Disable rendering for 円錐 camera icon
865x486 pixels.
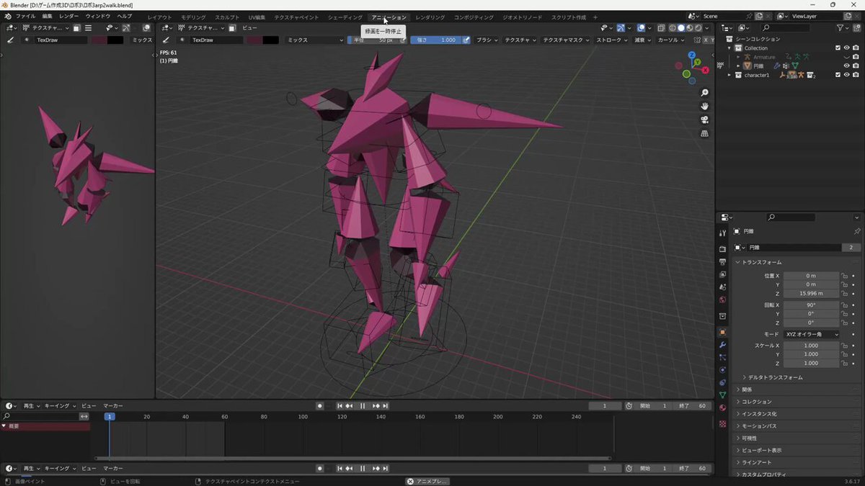click(x=856, y=66)
